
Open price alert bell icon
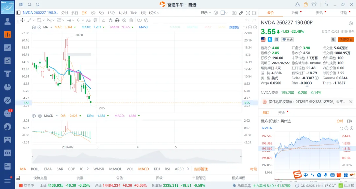tap(333, 40)
